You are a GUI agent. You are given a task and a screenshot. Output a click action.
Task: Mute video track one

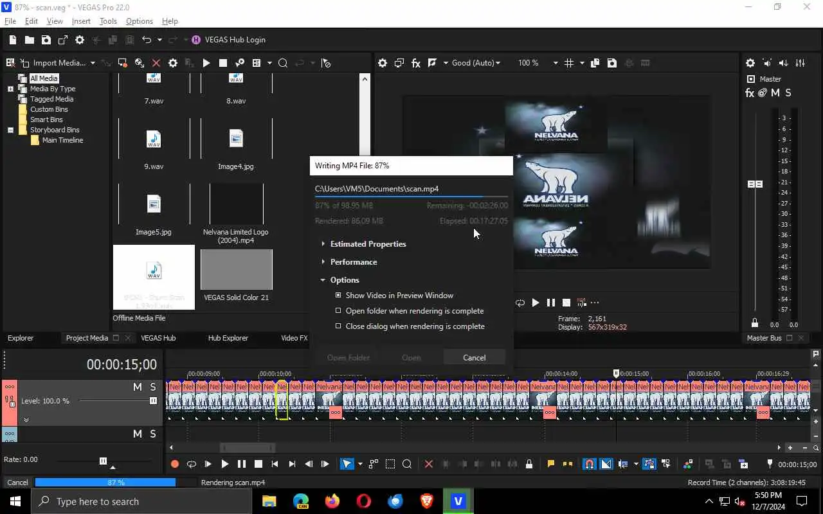tap(138, 387)
